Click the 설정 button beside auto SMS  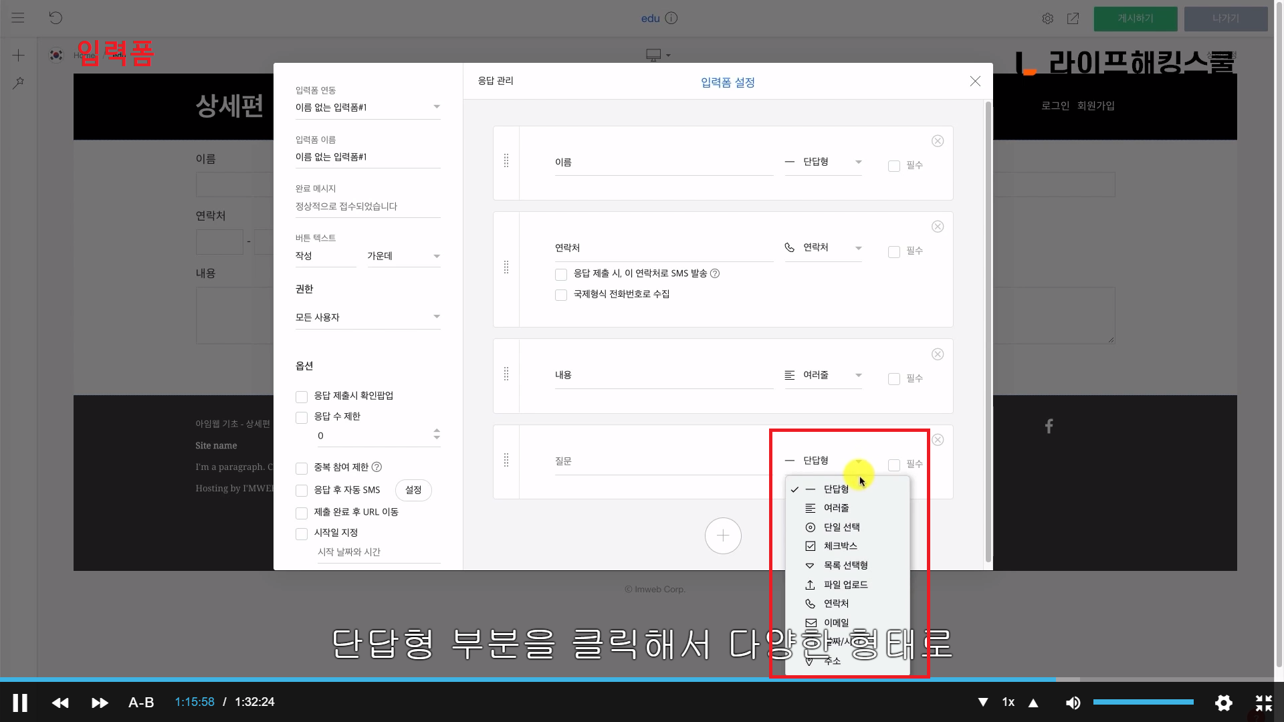click(x=413, y=490)
